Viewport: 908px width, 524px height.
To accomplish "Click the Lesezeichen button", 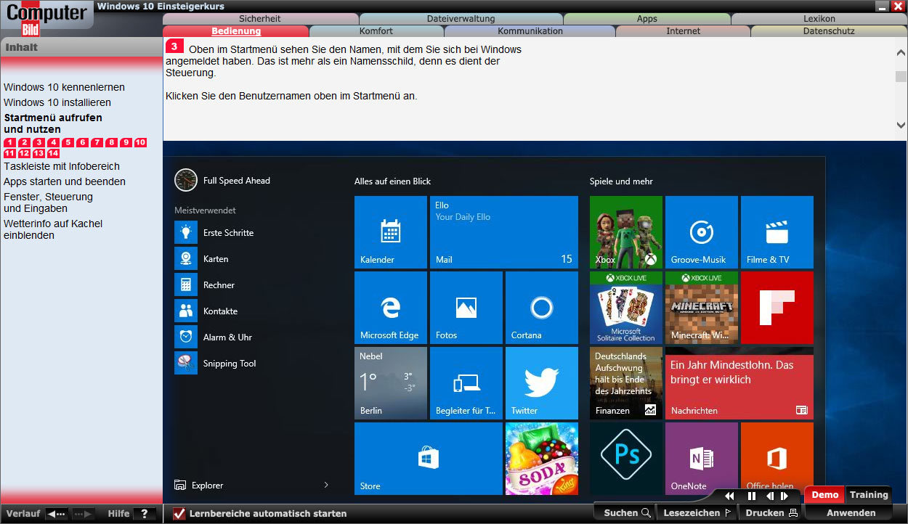I will tap(697, 513).
